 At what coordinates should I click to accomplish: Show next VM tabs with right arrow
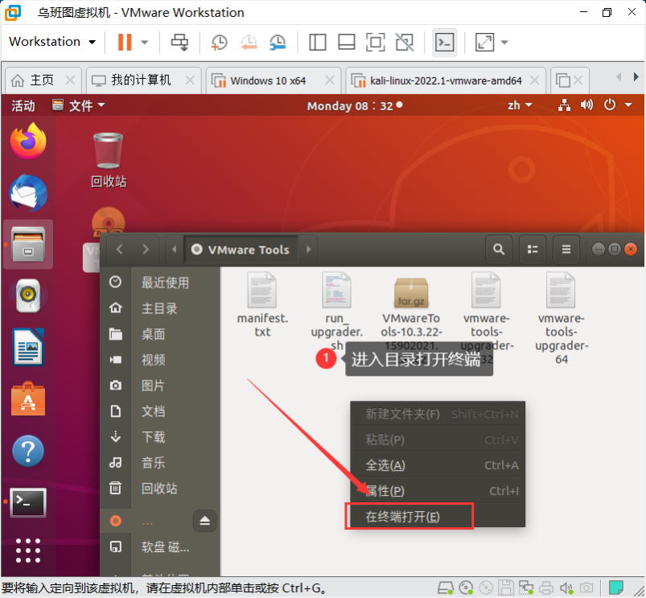click(636, 76)
